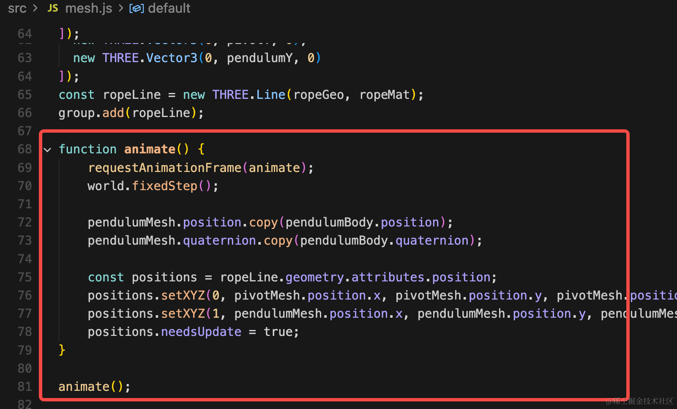Click "ropeMat" argument in THREE.Line call

(x=385, y=95)
